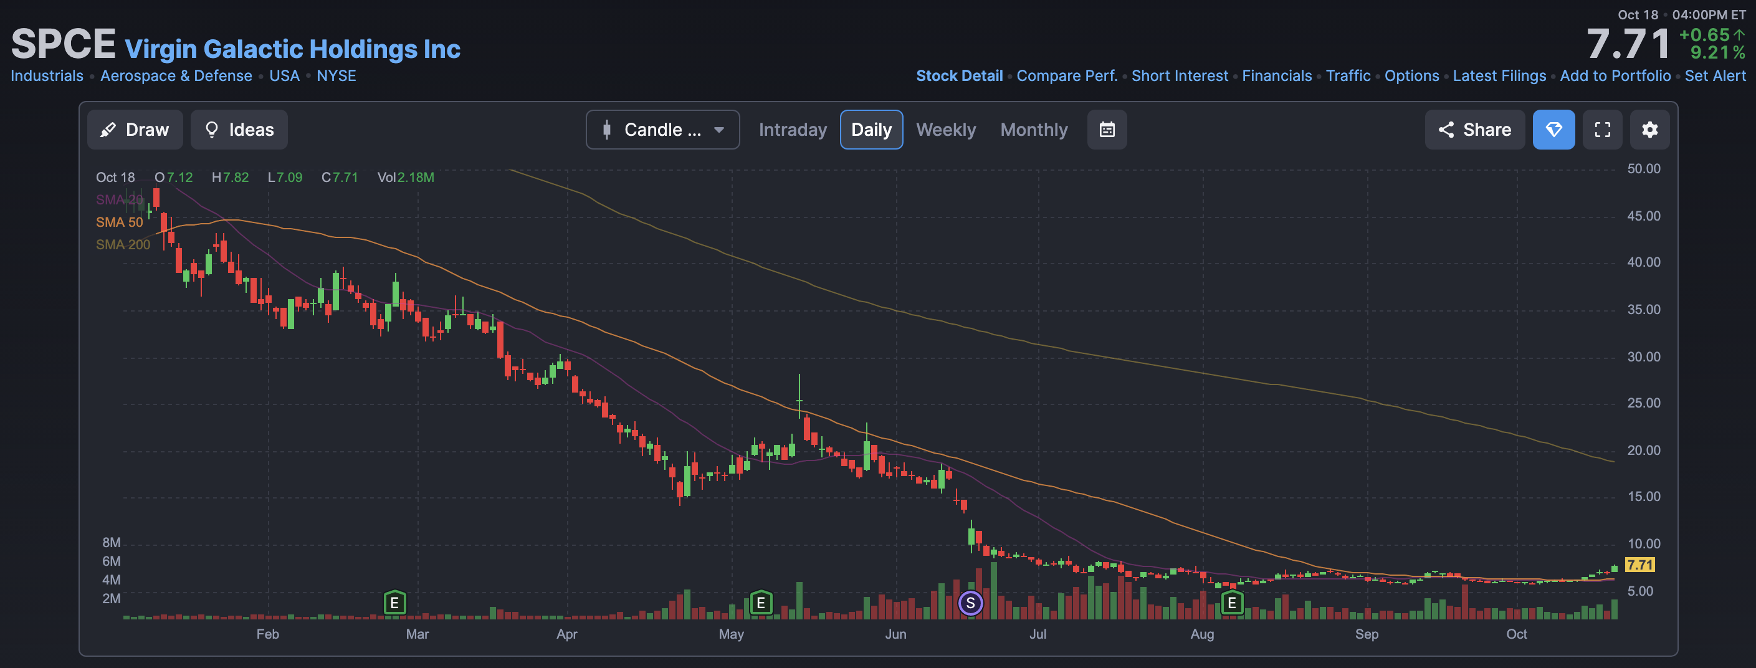Expand the Candle chart type dropdown
Viewport: 1756px width, 668px height.
coord(662,130)
